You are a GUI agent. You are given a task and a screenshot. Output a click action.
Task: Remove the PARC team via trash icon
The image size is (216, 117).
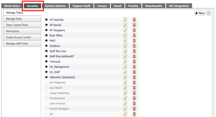click(134, 41)
